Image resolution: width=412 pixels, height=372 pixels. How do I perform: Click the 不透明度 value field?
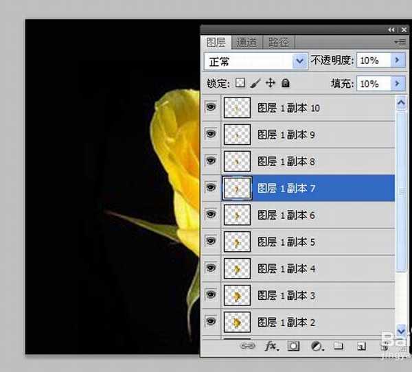tap(374, 60)
